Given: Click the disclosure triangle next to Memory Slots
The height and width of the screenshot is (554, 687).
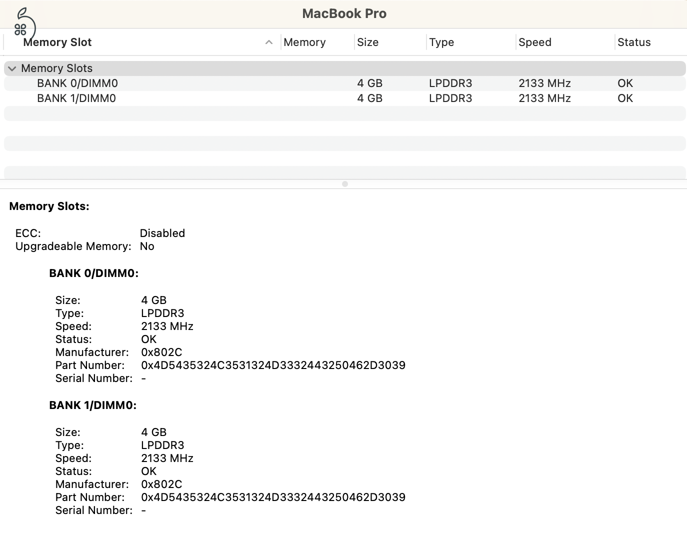Looking at the screenshot, I should 12,68.
